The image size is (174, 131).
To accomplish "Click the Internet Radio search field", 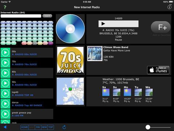I will [x=21, y=16].
